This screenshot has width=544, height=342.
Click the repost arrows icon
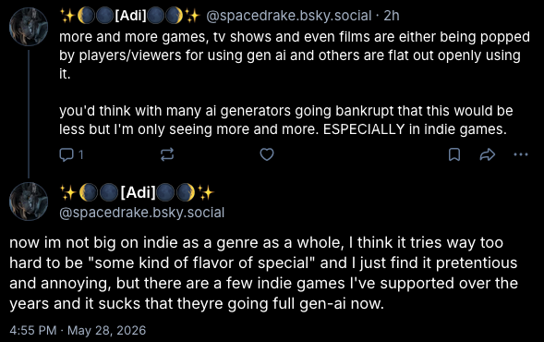click(x=167, y=154)
